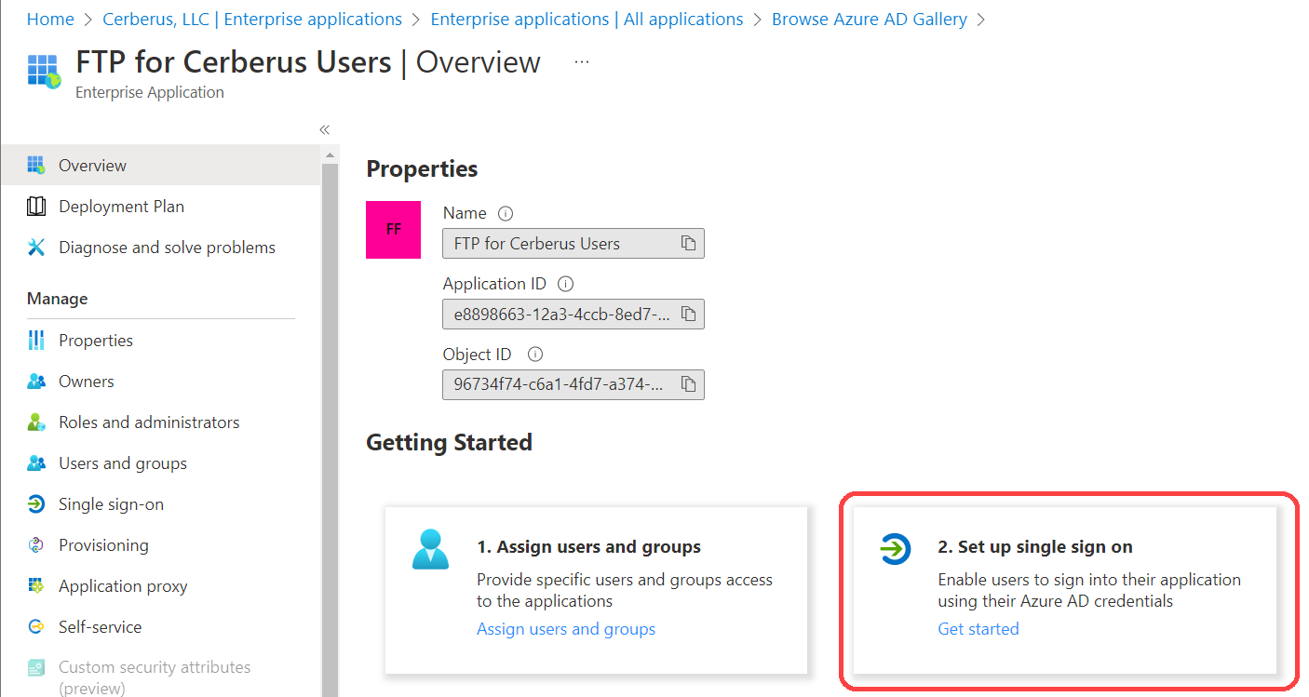Click the Object ID text field

tap(560, 384)
